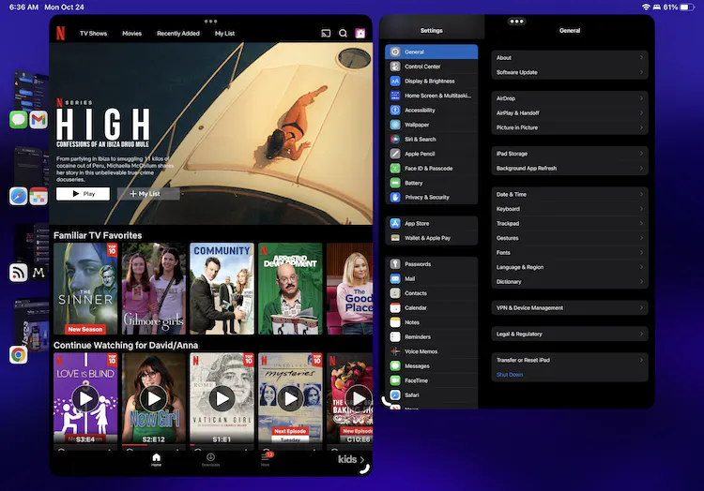
Task: Open Control Center settings icon
Action: (395, 67)
